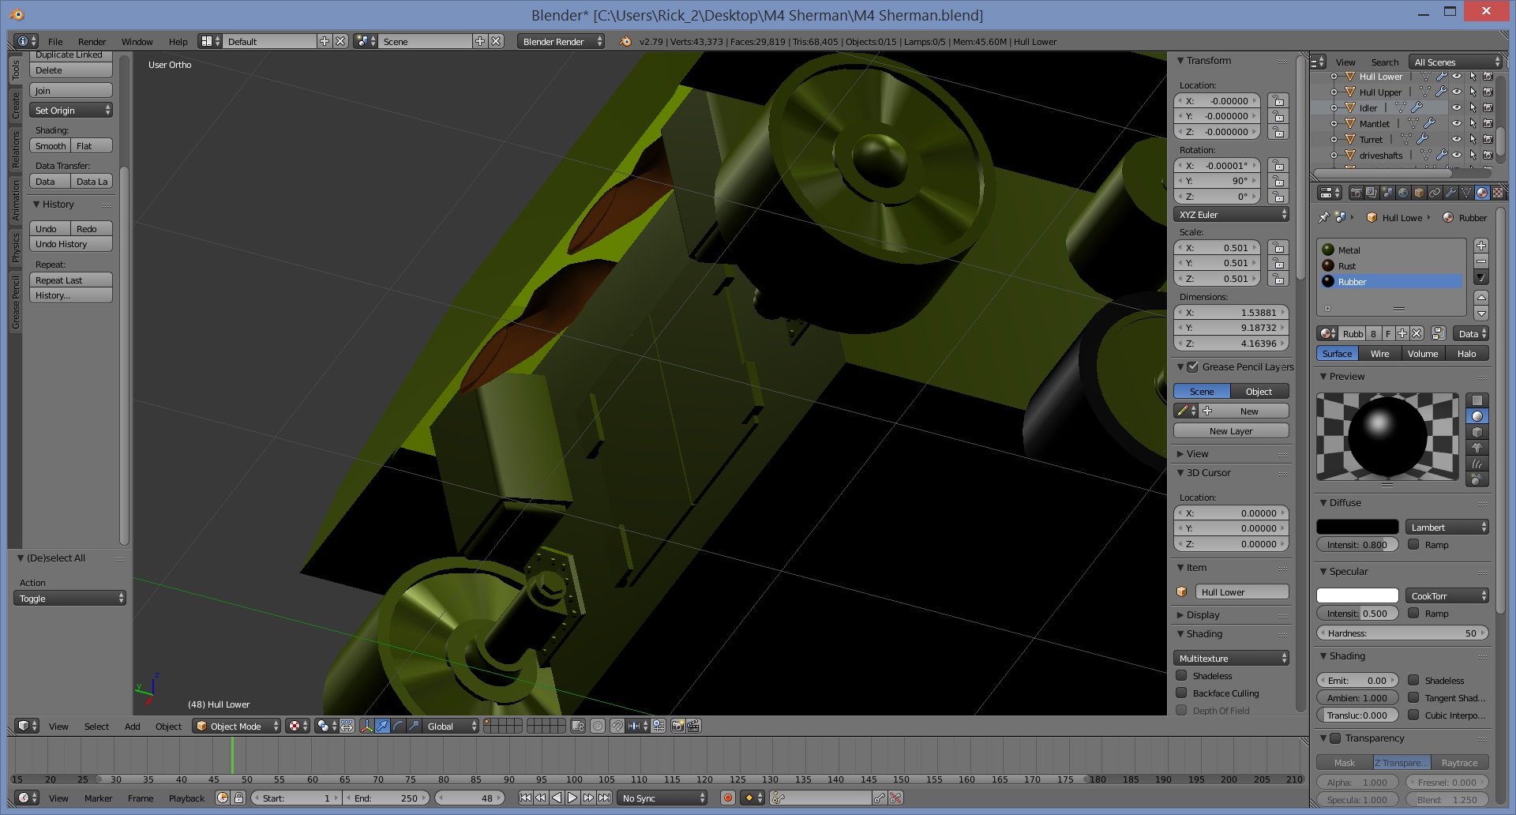The height and width of the screenshot is (815, 1516).
Task: Enable Specular Ramp checkbox
Action: (1413, 613)
